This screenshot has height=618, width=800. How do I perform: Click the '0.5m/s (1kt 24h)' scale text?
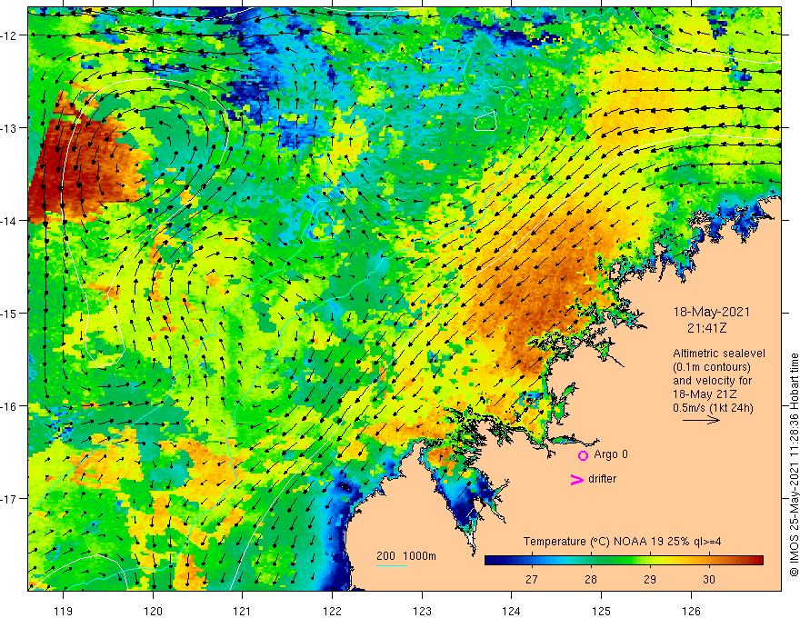[x=713, y=408]
